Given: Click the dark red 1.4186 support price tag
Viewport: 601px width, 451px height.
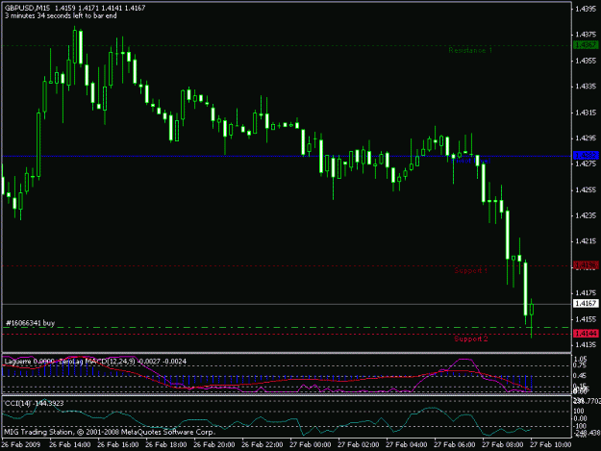Looking at the screenshot, I should 586,265.
